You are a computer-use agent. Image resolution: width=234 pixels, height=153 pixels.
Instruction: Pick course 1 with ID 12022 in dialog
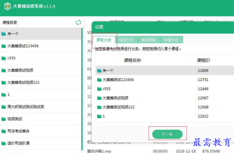point(104,116)
